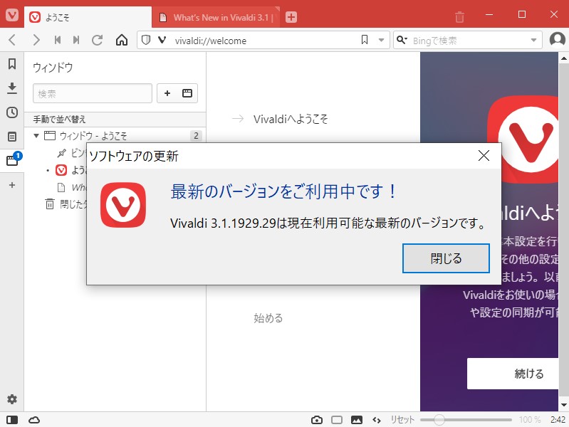Open the sync cloud status icon
This screenshot has width=569, height=427.
[x=34, y=420]
